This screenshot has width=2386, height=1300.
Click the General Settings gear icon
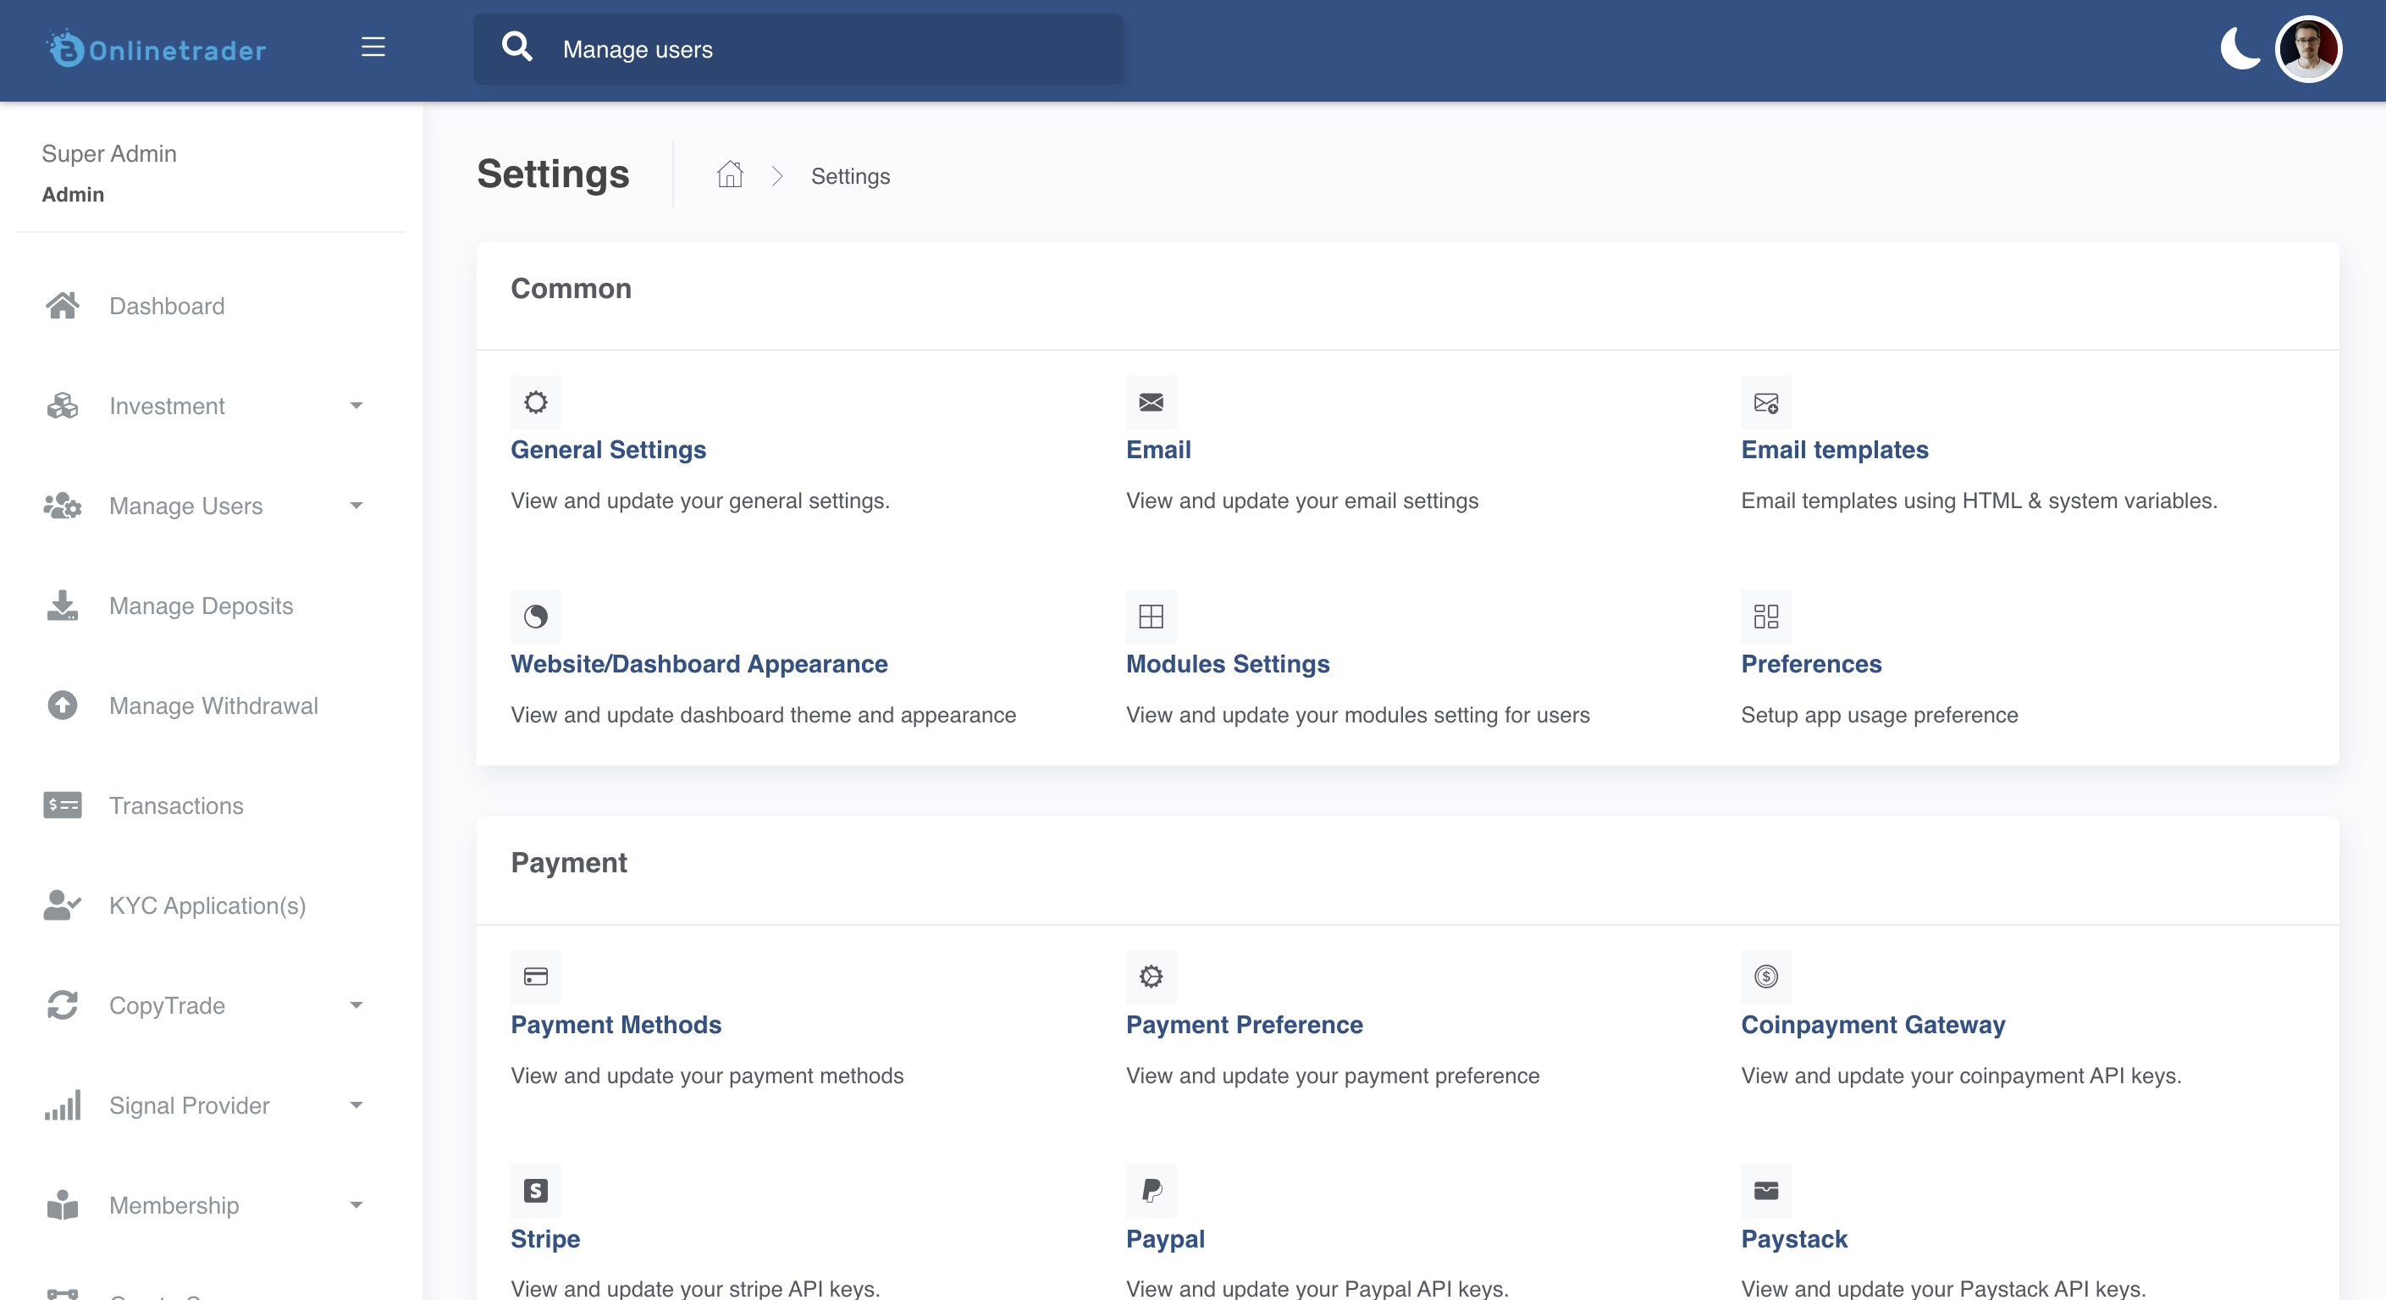536,402
